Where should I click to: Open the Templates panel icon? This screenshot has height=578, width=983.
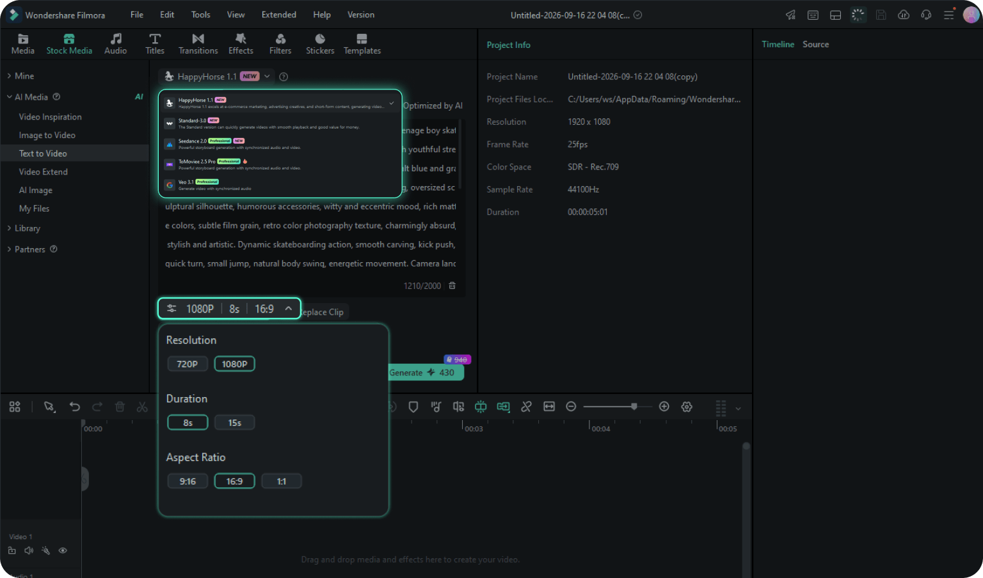click(x=362, y=39)
